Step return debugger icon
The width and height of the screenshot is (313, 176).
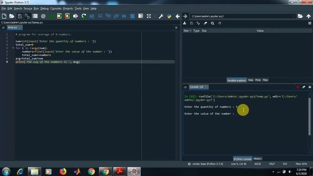point(116,16)
